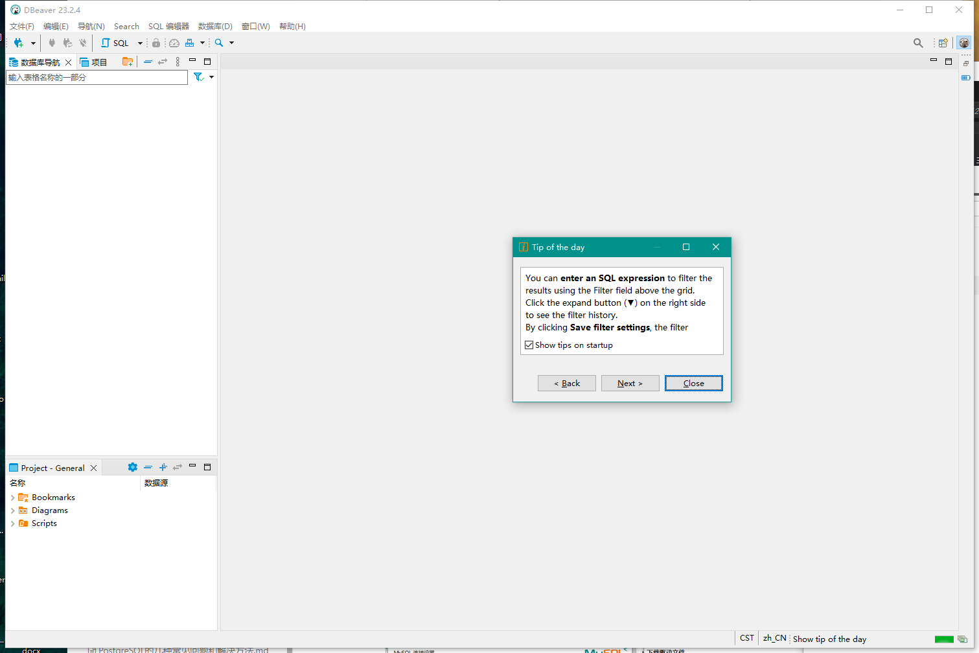The image size is (979, 653).
Task: Maximize the empty editor area
Action: tap(949, 62)
